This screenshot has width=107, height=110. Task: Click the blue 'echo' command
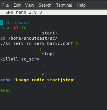[x=5, y=80]
